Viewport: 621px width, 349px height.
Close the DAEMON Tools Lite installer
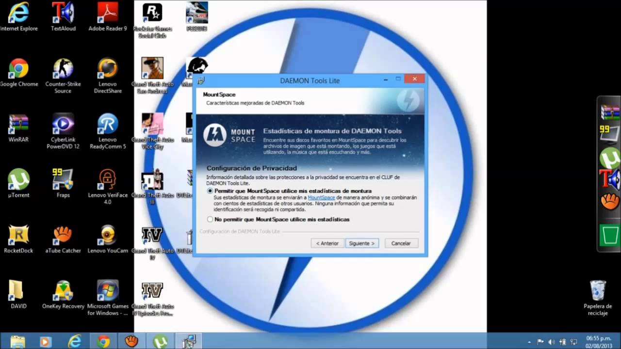pyautogui.click(x=414, y=79)
